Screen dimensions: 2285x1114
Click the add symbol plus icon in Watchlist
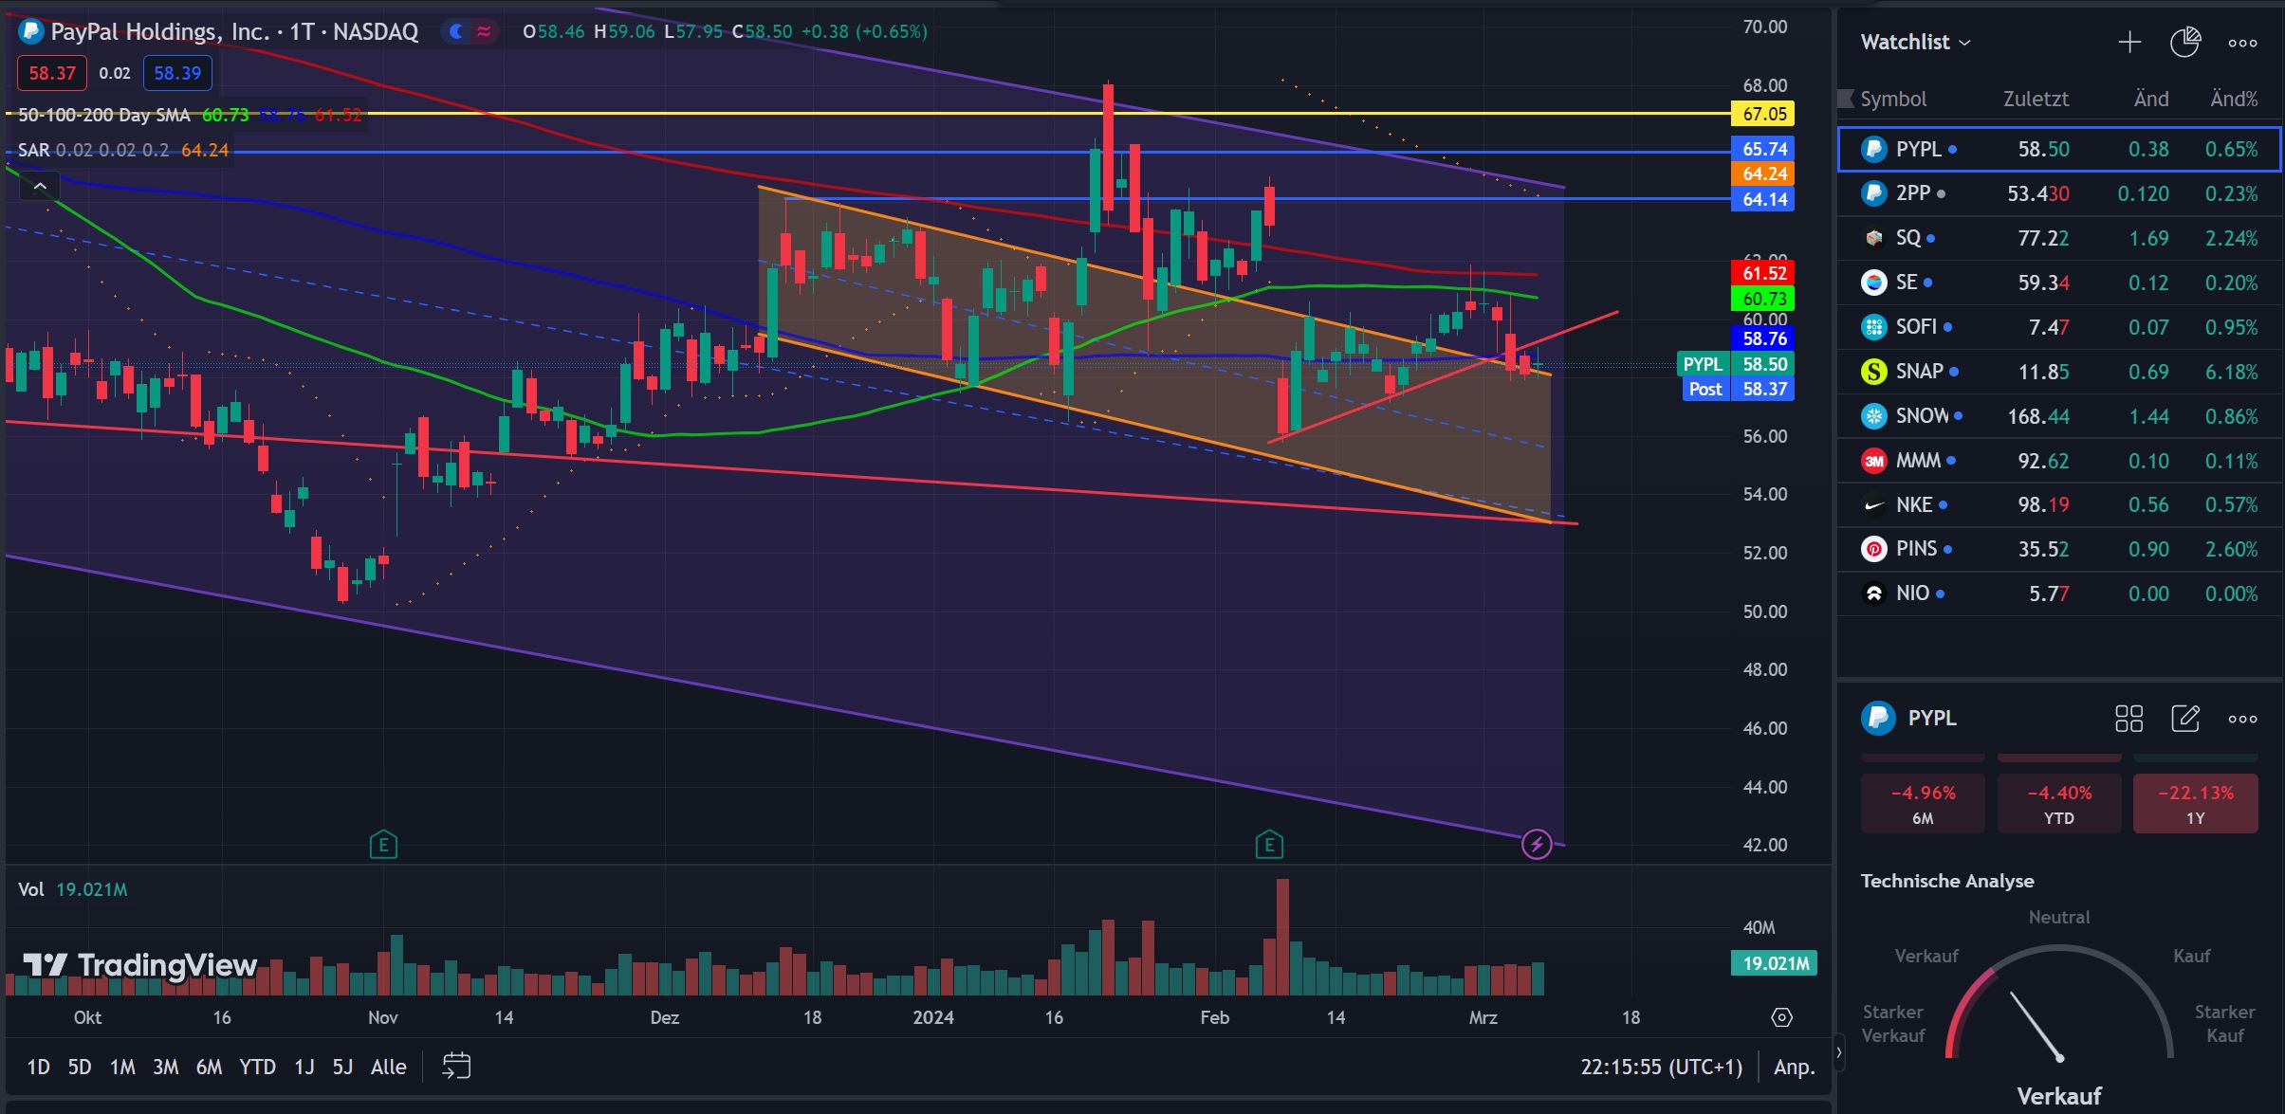pos(2129,42)
